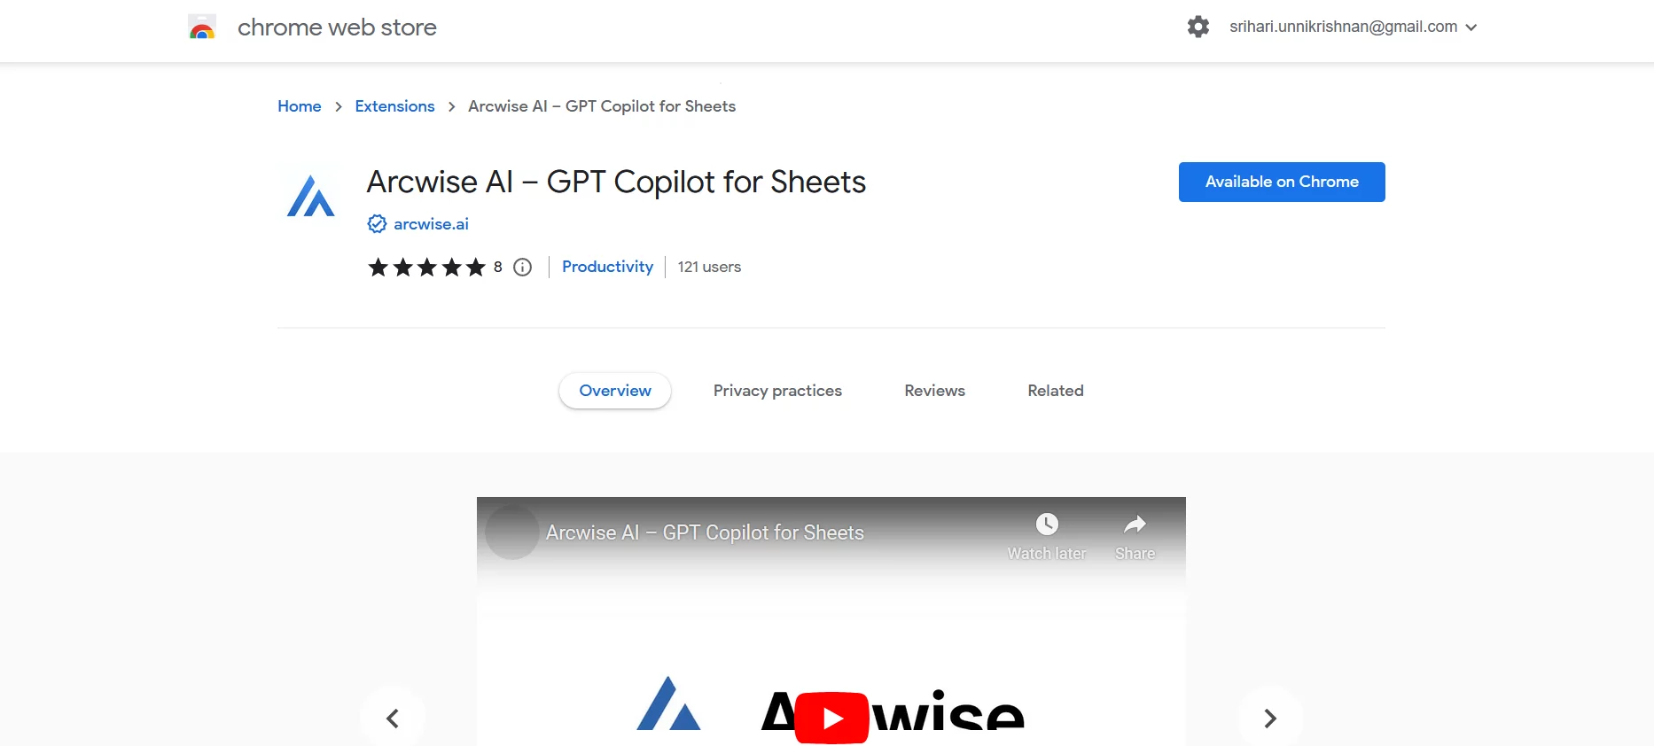The width and height of the screenshot is (1654, 746).
Task: Click the five-star rating
Action: tap(427, 267)
